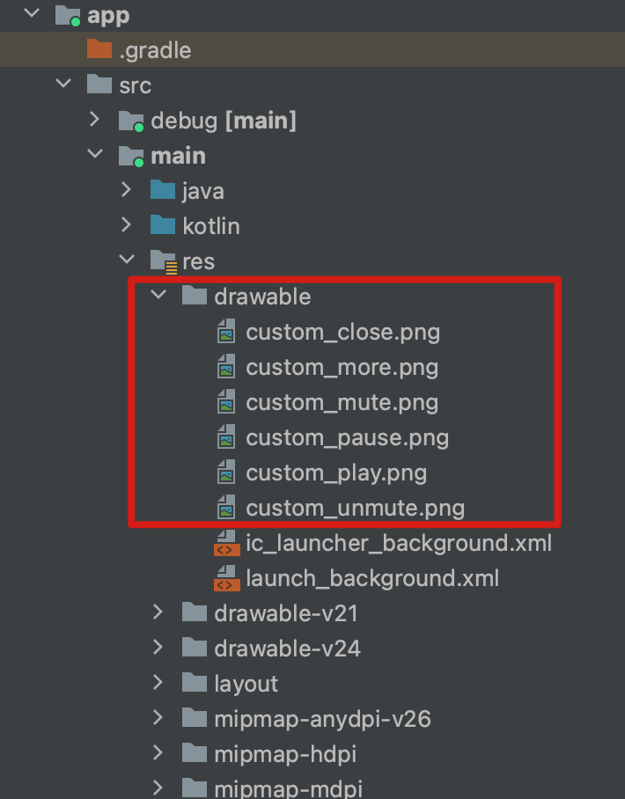Image resolution: width=625 pixels, height=799 pixels.
Task: Click the ic_launcher_background.xml file icon
Action: (226, 543)
